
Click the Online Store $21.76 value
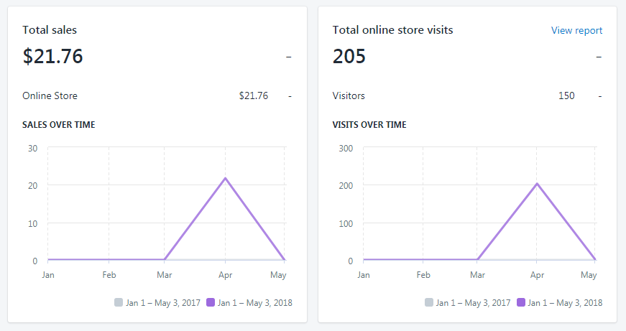click(x=254, y=95)
